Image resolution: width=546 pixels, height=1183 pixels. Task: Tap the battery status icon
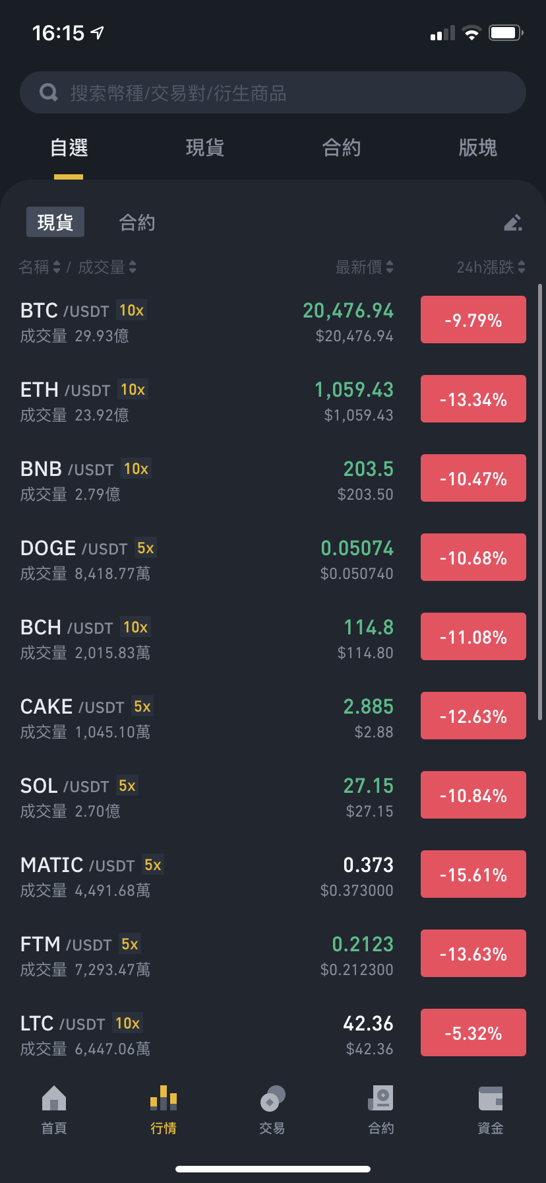point(506,32)
